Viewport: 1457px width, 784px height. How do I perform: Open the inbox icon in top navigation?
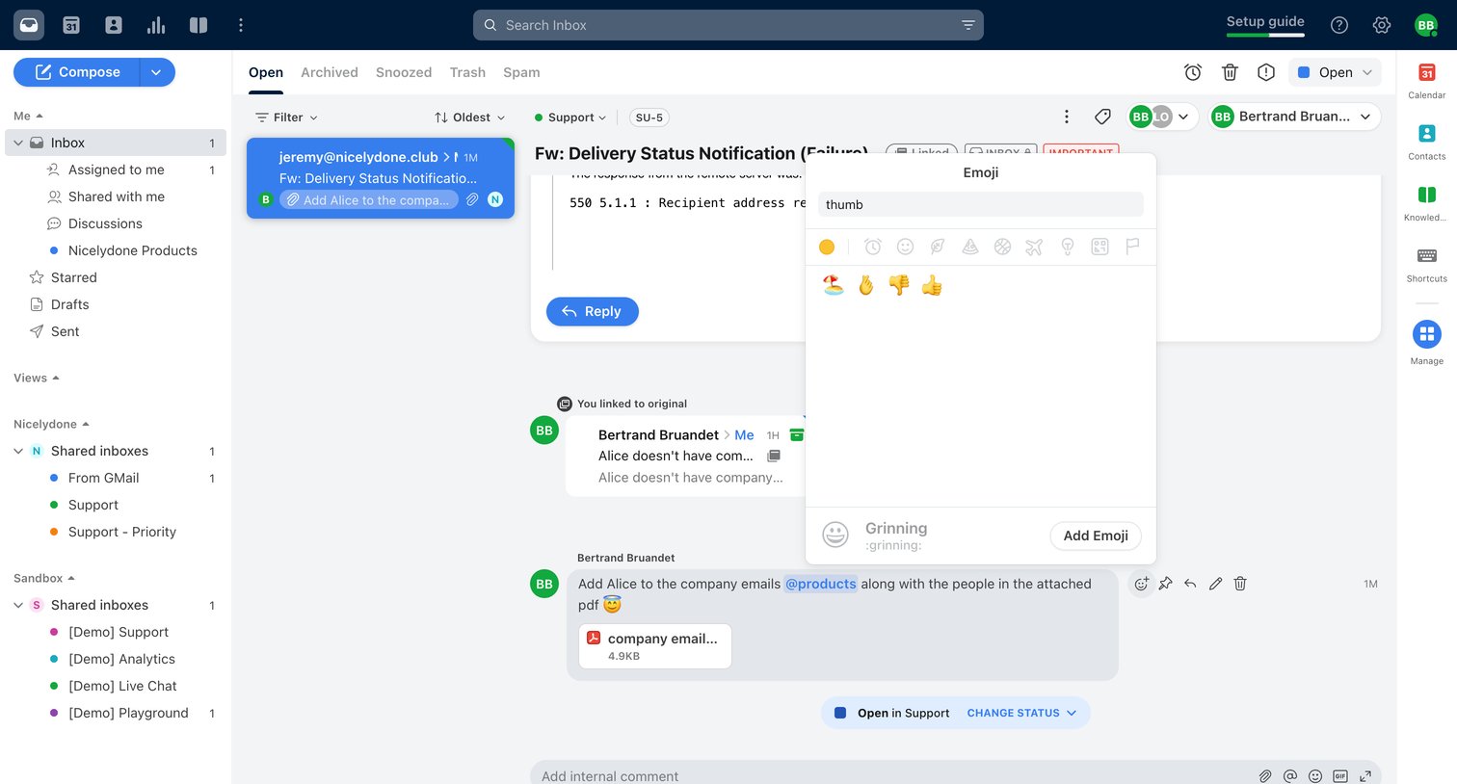coord(29,25)
